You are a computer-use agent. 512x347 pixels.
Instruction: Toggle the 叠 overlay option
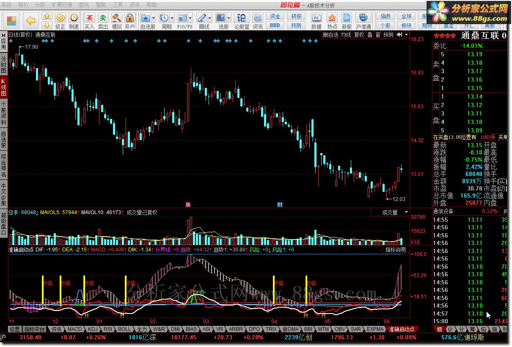click(x=370, y=35)
